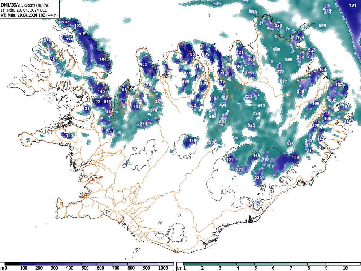361x271 pixels.
Task: Select the legend color between 5 and 6 km
Action: pyautogui.click(x=263, y=264)
